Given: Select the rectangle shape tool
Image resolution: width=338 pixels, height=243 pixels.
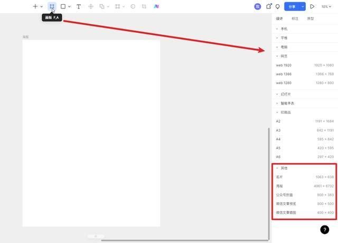Looking at the screenshot, I should point(63,6).
